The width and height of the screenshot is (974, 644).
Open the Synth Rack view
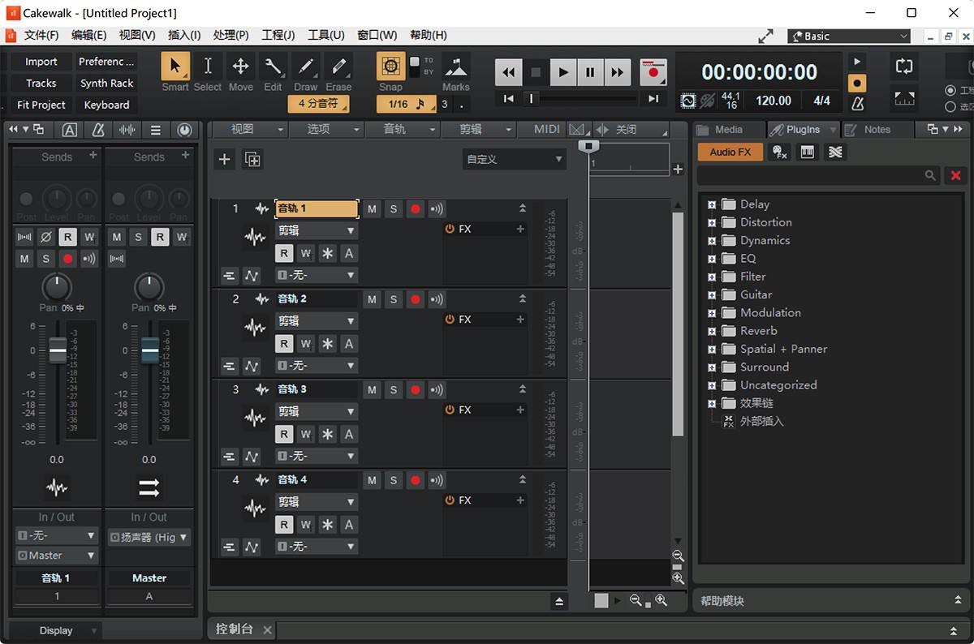(106, 83)
